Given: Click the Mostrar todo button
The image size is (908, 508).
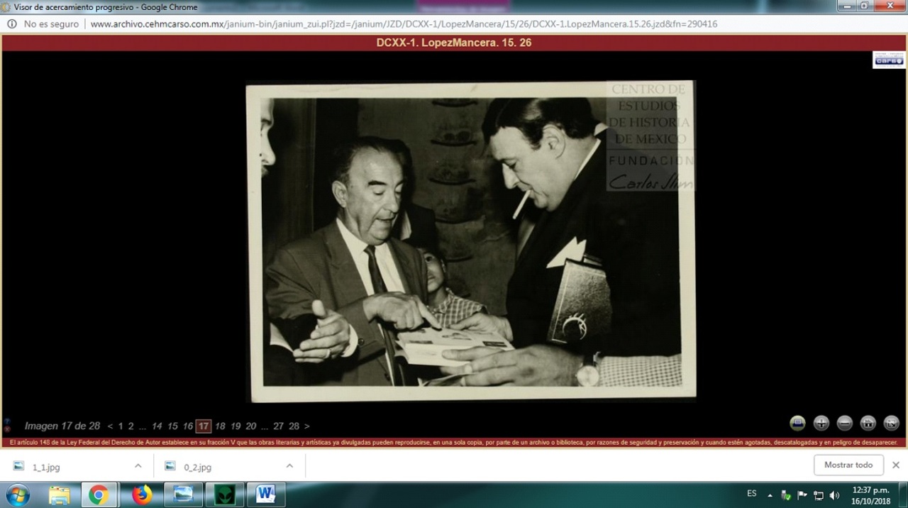Looking at the screenshot, I should pyautogui.click(x=848, y=465).
